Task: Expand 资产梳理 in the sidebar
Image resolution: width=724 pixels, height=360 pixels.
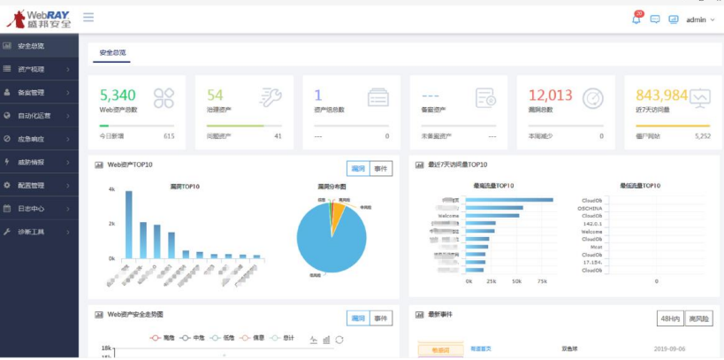Action: click(x=39, y=69)
